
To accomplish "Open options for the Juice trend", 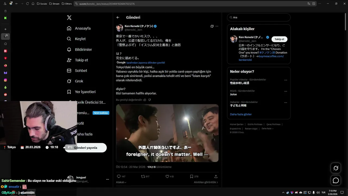I will coord(286,91).
